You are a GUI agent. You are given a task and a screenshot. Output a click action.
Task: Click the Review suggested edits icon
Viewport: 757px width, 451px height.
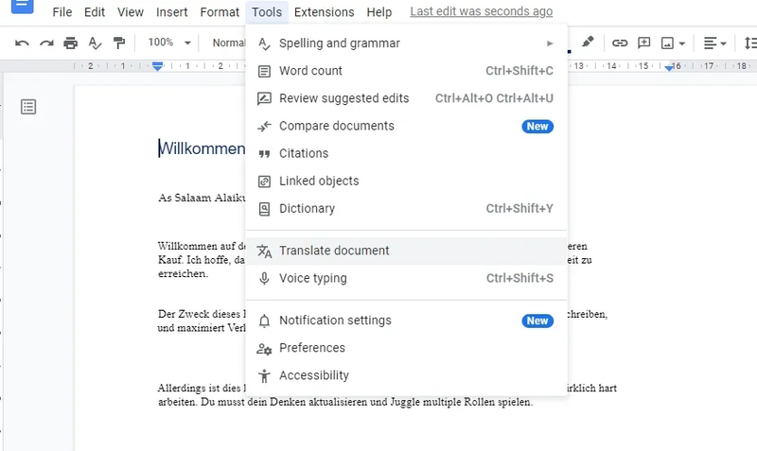coord(264,99)
